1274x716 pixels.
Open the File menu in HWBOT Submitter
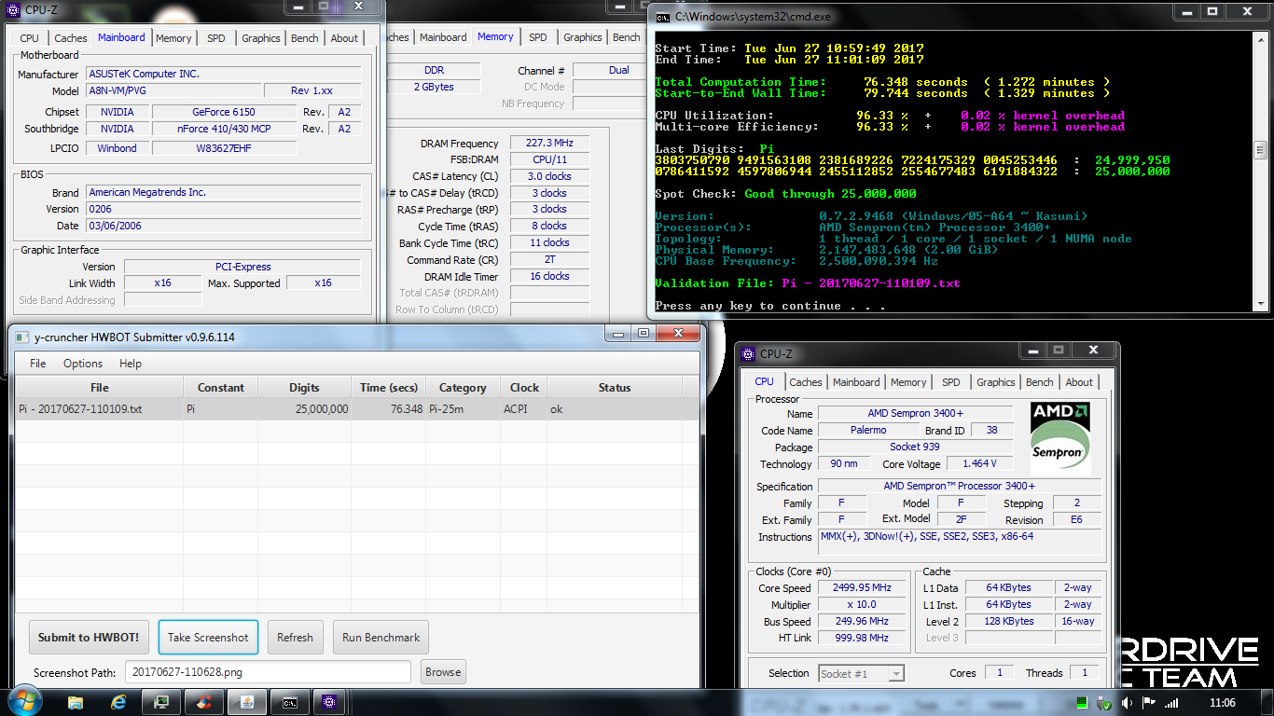click(x=38, y=364)
